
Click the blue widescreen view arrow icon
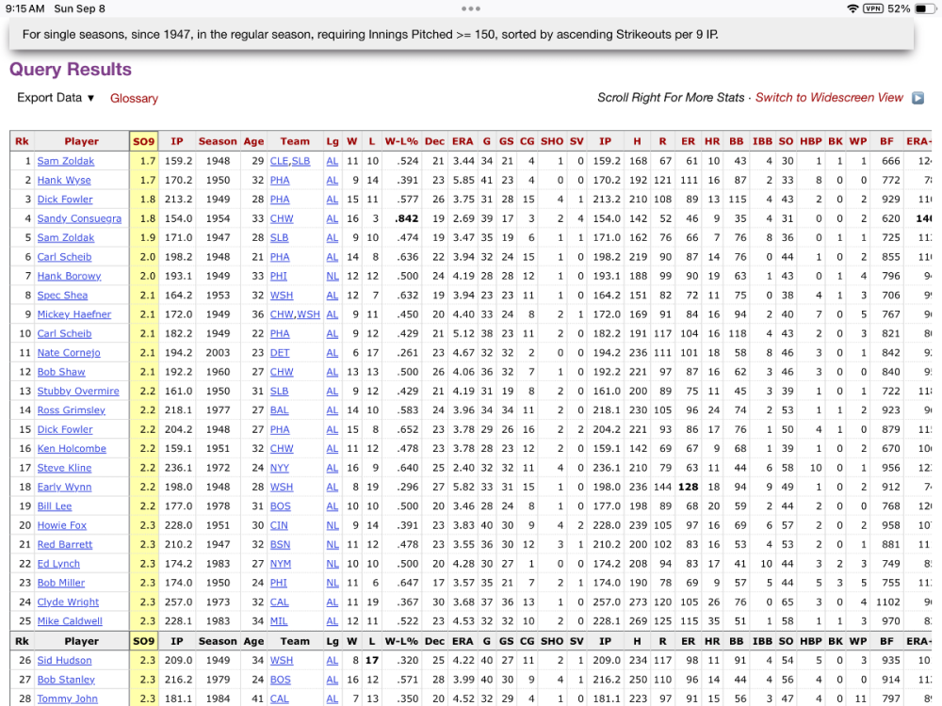(918, 98)
